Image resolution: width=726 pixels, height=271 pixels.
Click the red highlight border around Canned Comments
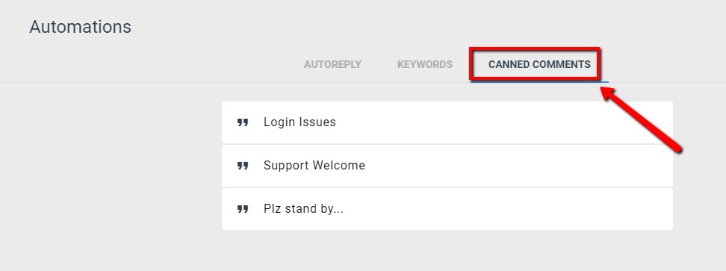[x=535, y=49]
